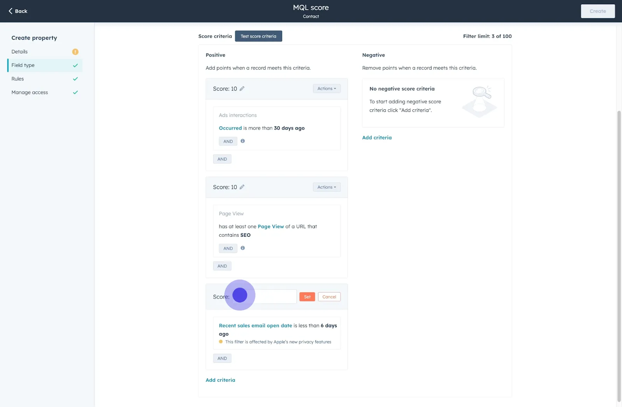Click outer AND button in Page View group

[x=222, y=266]
